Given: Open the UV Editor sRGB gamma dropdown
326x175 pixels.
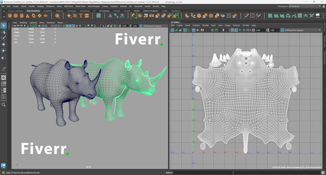Looking at the screenshot, I should (x=303, y=30).
